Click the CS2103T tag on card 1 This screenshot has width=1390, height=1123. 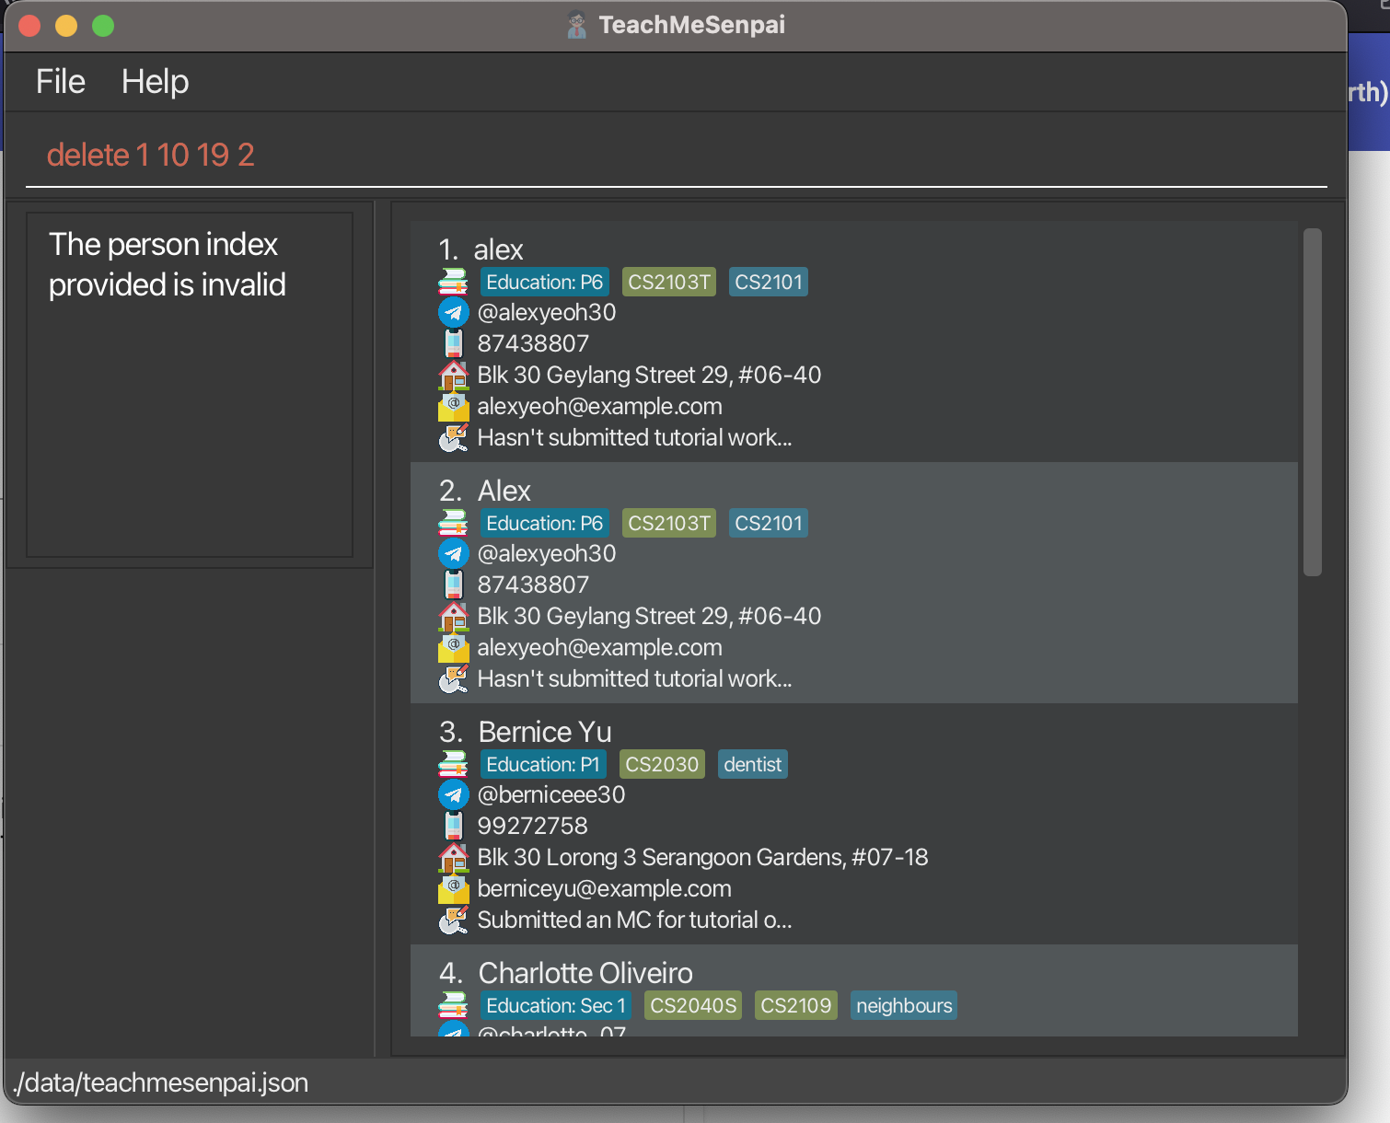point(669,282)
